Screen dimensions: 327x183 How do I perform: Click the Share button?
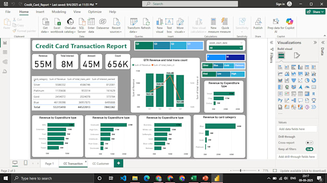click(315, 12)
